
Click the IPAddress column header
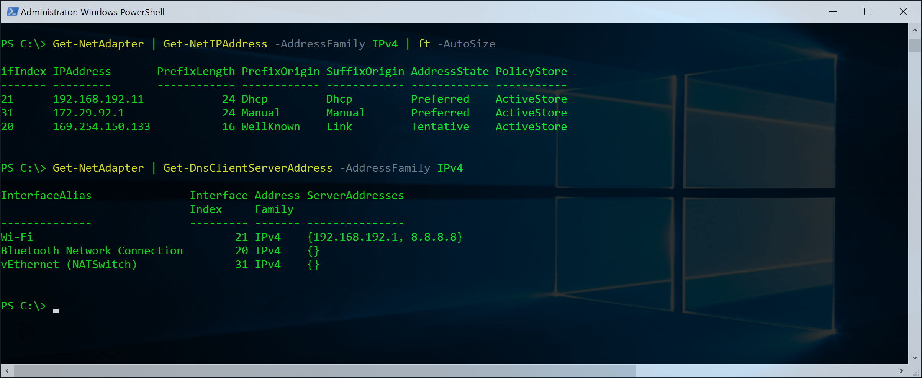tap(82, 72)
